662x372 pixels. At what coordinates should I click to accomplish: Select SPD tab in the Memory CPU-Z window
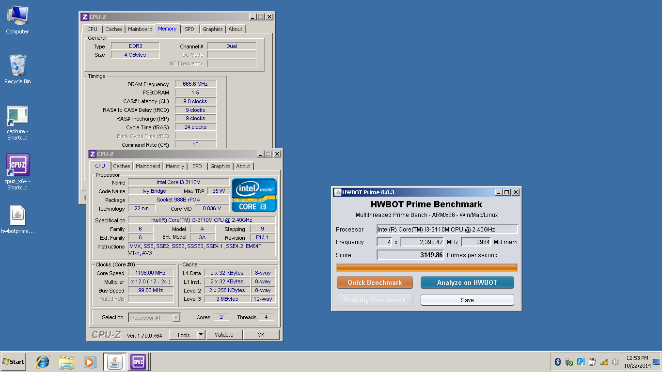tap(189, 29)
